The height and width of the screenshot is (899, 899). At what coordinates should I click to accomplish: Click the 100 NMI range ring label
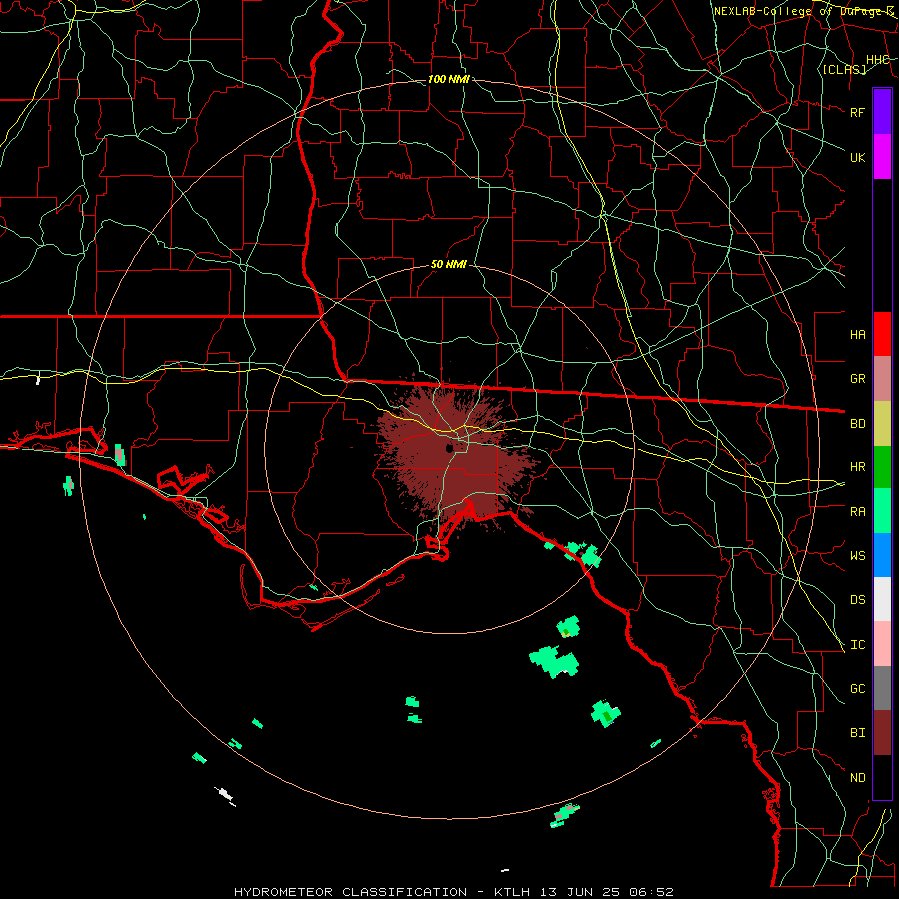click(x=449, y=79)
